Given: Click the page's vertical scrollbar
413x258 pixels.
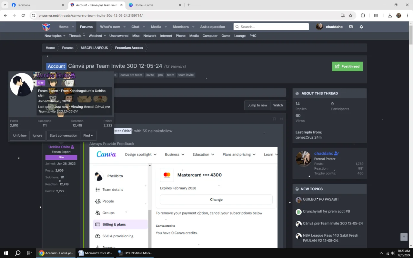Looking at the screenshot, I should (x=411, y=35).
